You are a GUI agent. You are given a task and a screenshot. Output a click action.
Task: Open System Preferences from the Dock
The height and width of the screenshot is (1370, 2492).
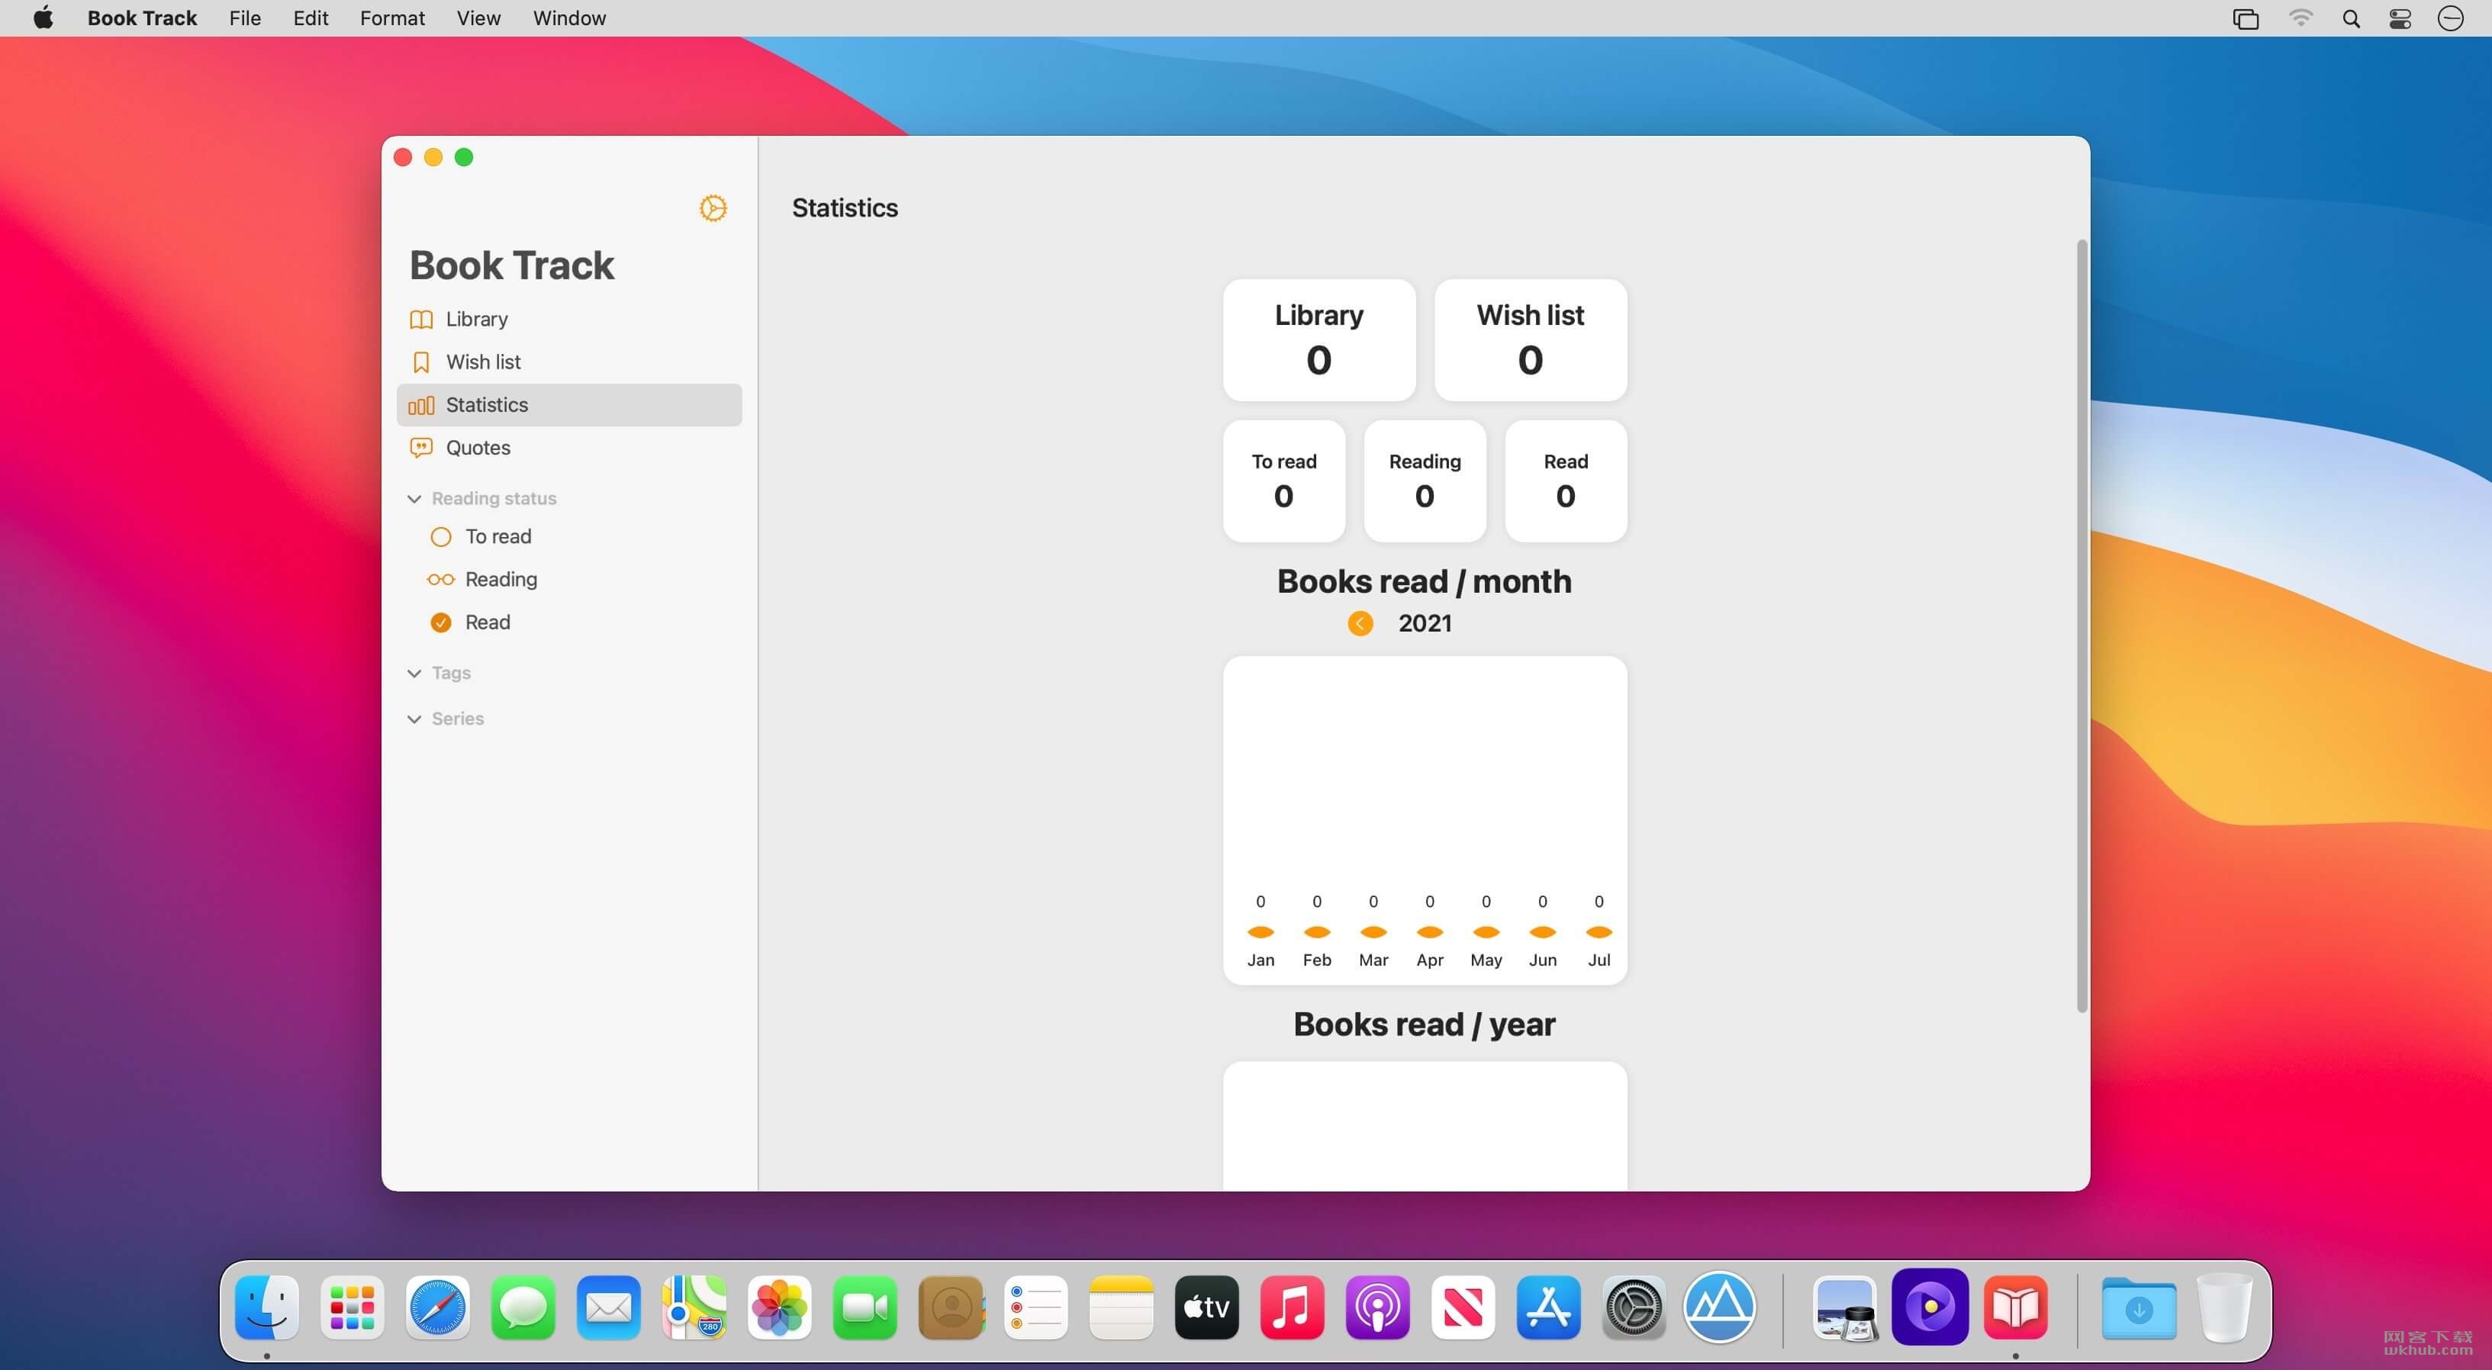(1634, 1307)
